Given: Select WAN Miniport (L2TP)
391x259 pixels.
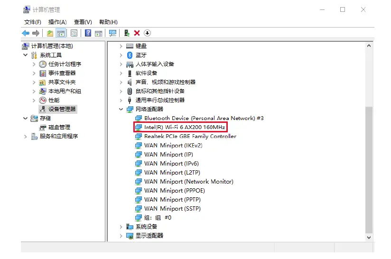Looking at the screenshot, I should tap(172, 173).
